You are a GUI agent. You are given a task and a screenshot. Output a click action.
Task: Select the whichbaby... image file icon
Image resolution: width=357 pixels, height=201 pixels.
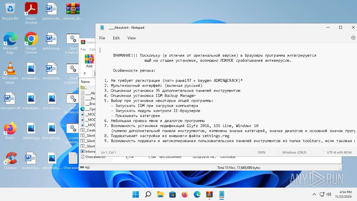coord(52,161)
